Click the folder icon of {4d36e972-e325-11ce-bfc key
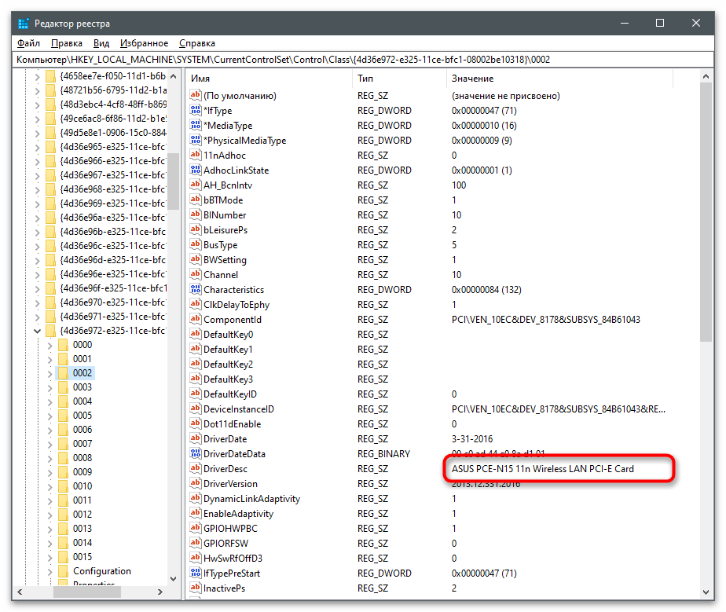The image size is (726, 612). (51, 331)
